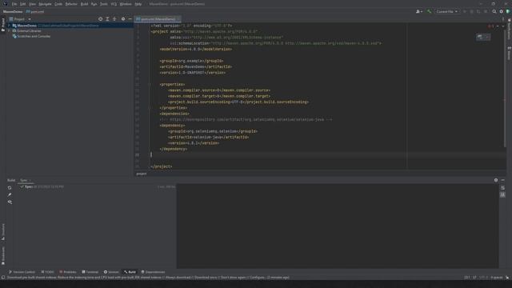
Task: Open the Current File run configuration dropdown
Action: click(x=446, y=11)
